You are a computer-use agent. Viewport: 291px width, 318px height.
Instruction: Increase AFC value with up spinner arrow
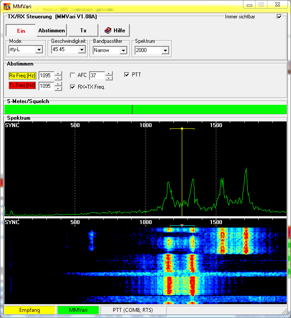(109, 73)
